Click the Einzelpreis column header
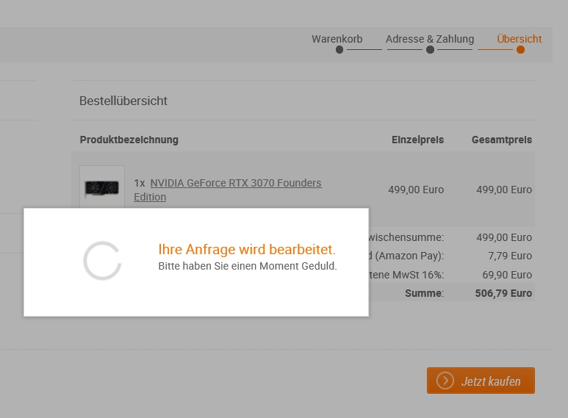Screen dimensions: 568x418 click(x=417, y=140)
